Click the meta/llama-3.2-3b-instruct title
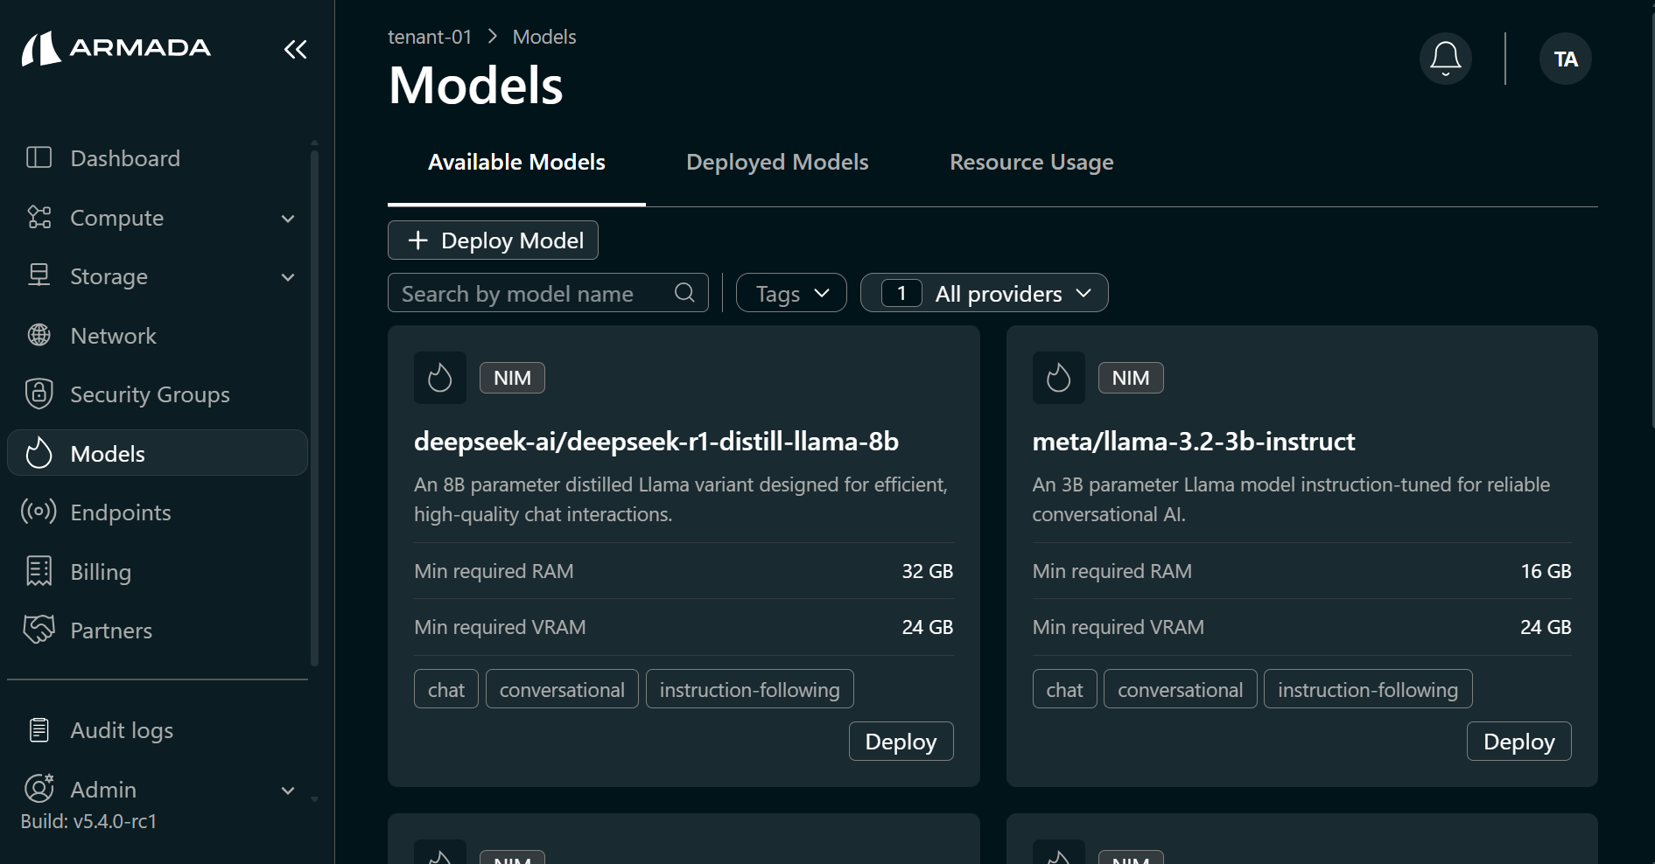The height and width of the screenshot is (864, 1655). 1194,441
